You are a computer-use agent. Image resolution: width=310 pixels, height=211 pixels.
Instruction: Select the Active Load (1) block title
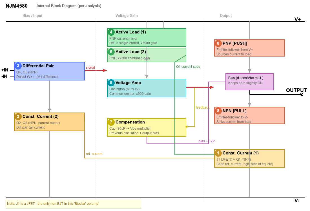click(131, 32)
